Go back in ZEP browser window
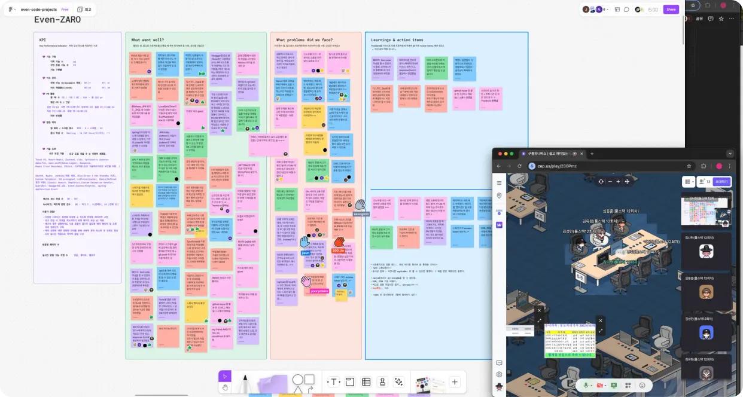This screenshot has width=743, height=397. tap(500, 166)
